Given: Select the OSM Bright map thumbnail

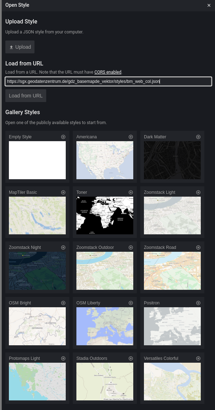Looking at the screenshot, I should coord(37,326).
